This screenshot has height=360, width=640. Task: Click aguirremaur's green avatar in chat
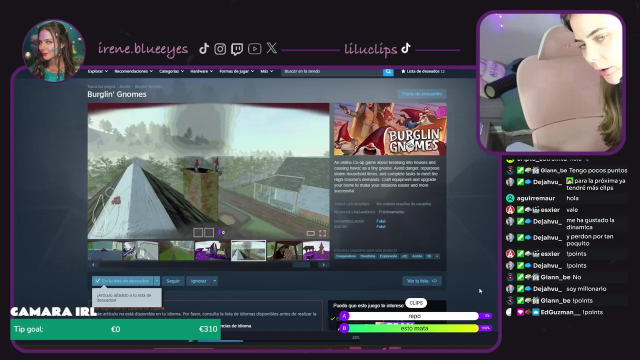click(x=510, y=198)
